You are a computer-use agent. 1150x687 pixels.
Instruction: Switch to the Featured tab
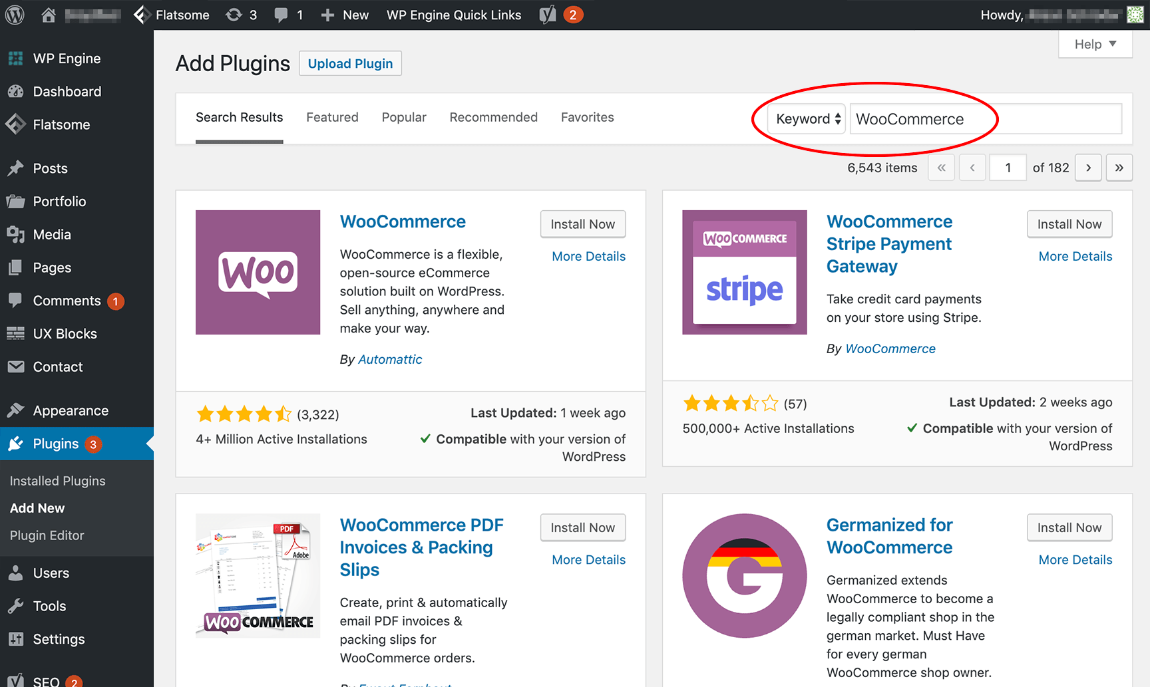[x=332, y=118]
